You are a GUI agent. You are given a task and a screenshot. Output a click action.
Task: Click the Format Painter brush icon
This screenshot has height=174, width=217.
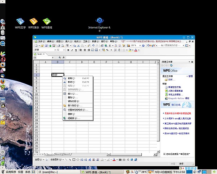[x=89, y=46]
